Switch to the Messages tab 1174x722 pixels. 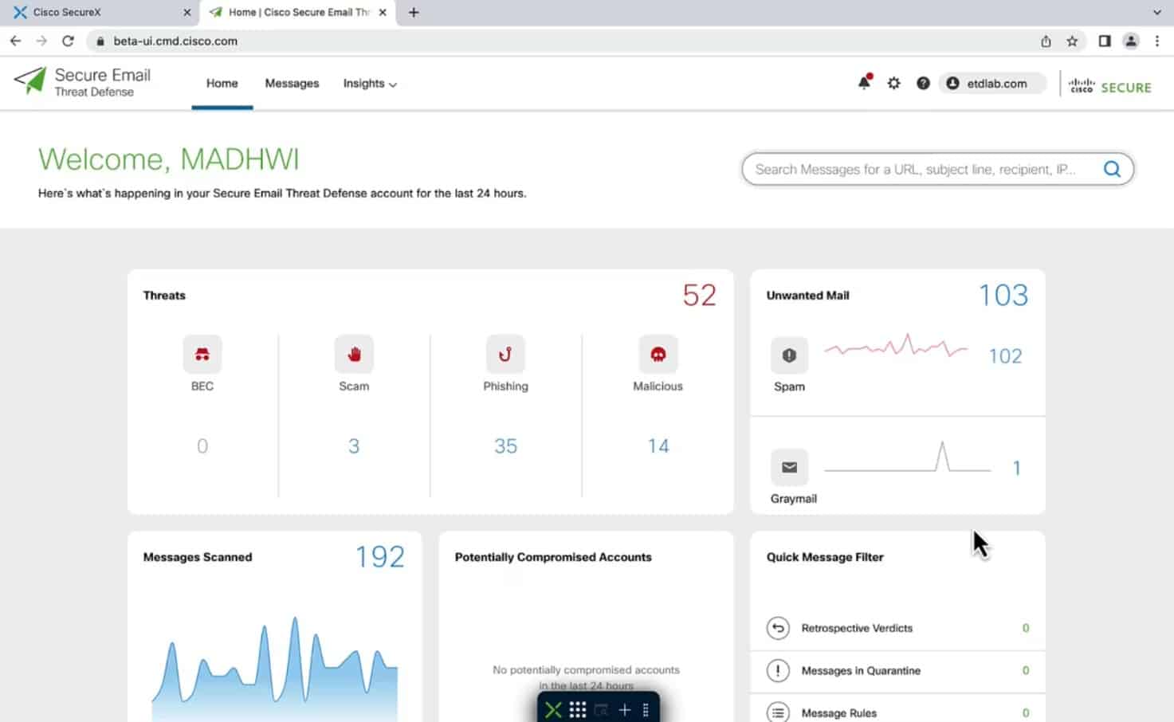coord(292,83)
